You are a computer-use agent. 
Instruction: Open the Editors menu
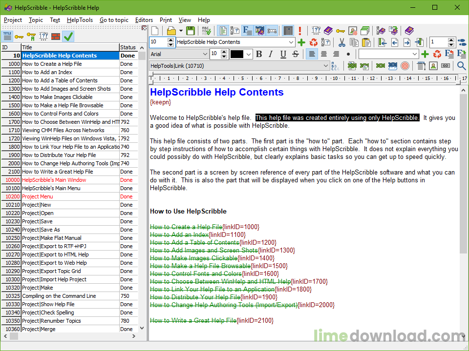pos(144,20)
